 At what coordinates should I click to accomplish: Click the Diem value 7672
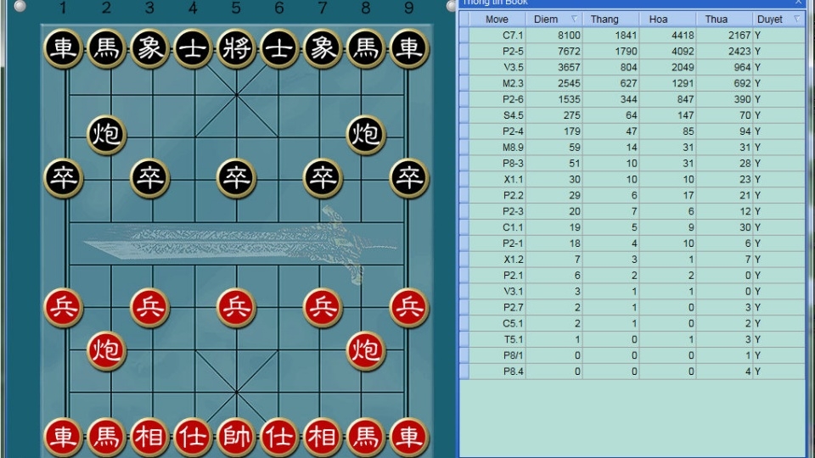click(x=569, y=52)
